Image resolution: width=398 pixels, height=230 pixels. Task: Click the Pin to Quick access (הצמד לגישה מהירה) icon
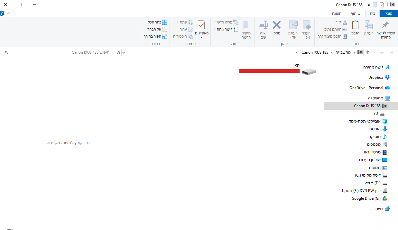click(x=385, y=25)
